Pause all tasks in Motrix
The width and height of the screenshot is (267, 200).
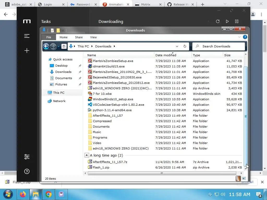point(237,21)
